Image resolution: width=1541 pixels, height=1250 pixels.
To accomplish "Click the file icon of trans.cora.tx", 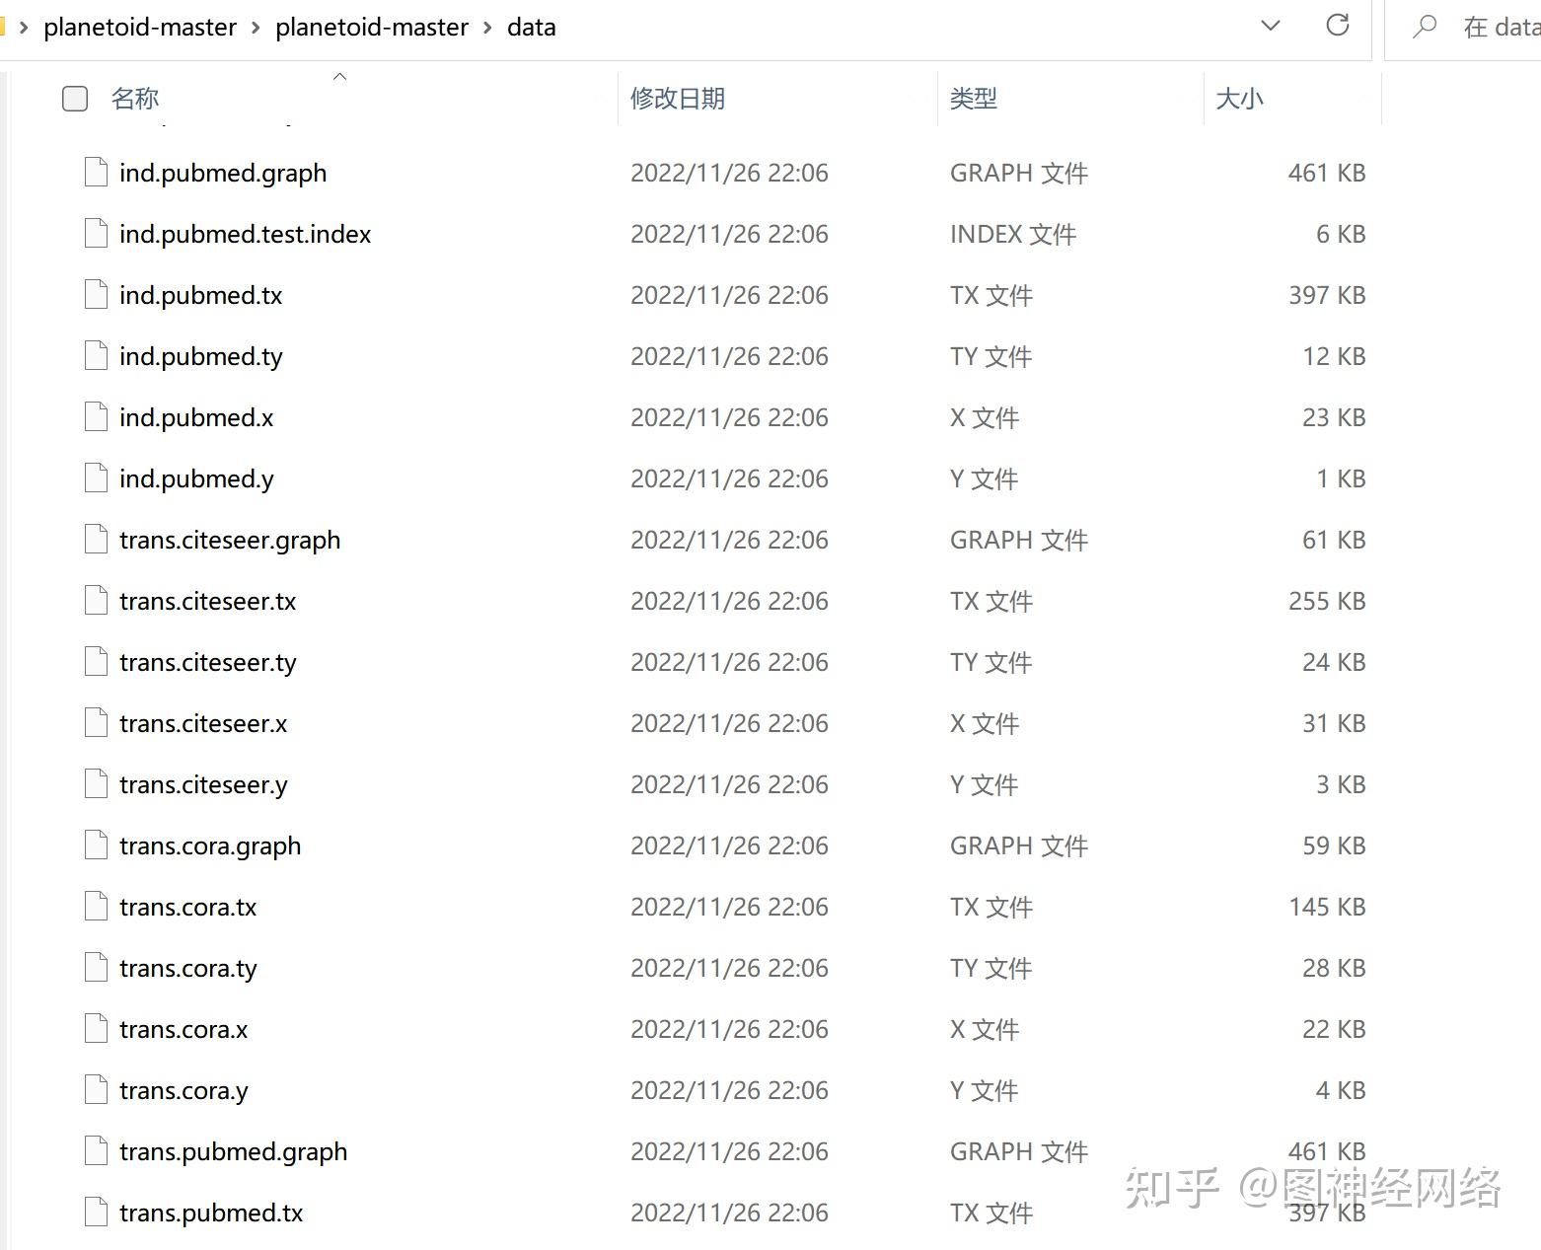I will 96,907.
